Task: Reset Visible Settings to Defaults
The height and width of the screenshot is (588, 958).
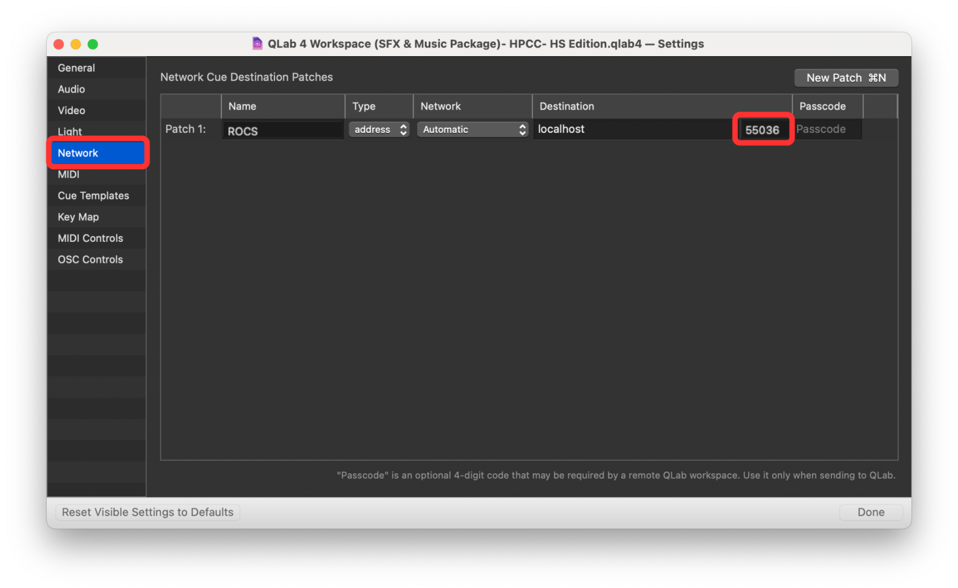Action: 147,512
